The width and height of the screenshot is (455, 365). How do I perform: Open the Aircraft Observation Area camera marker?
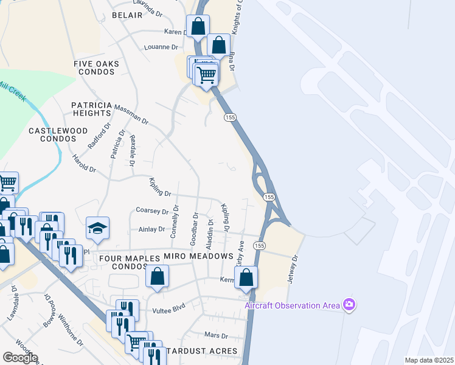(x=349, y=305)
